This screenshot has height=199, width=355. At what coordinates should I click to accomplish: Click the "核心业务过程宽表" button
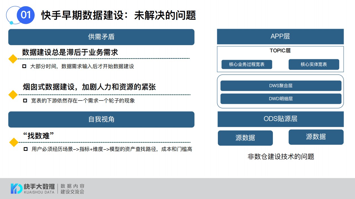point(247,64)
